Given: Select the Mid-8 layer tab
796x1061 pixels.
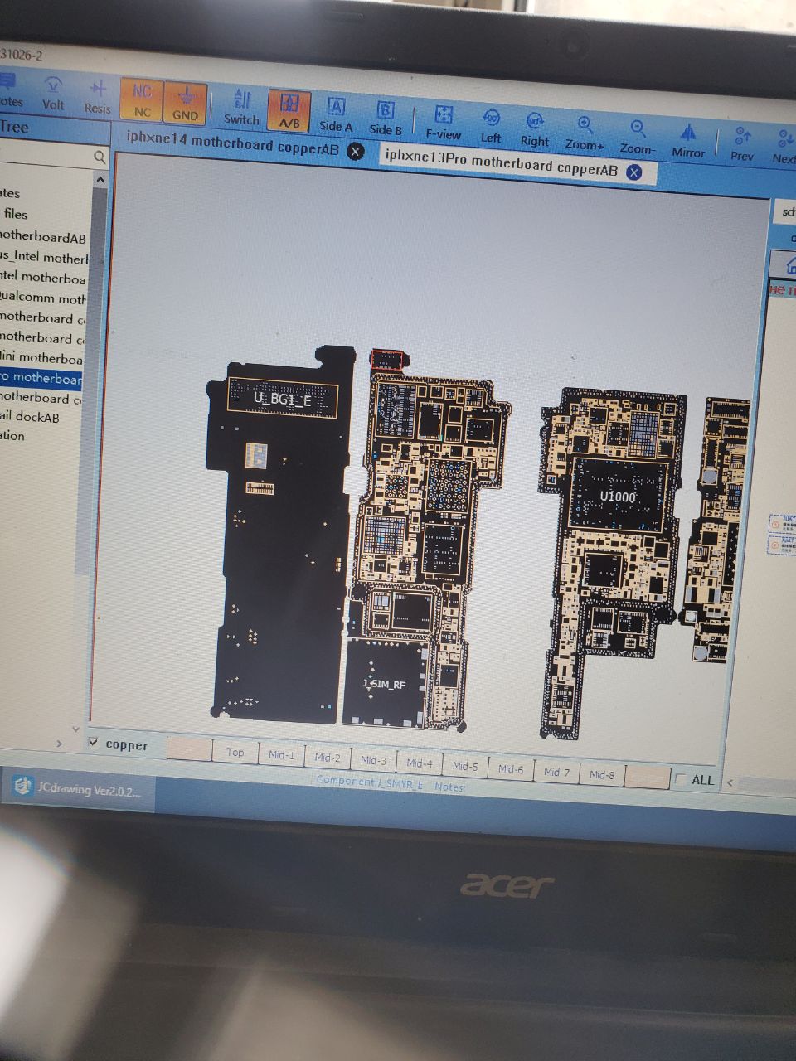Looking at the screenshot, I should click(602, 775).
